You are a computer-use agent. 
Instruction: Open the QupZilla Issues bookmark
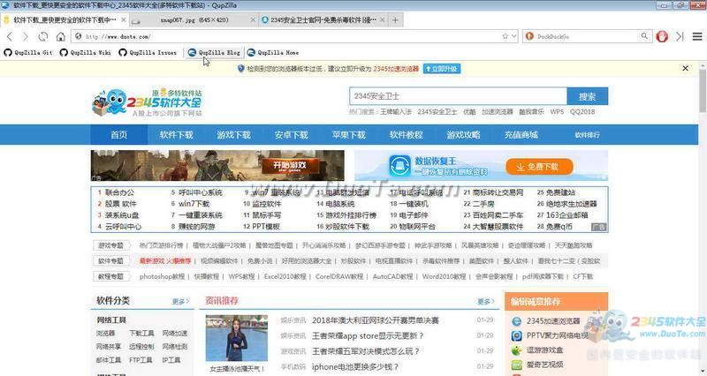[x=148, y=53]
